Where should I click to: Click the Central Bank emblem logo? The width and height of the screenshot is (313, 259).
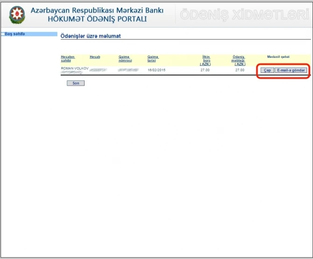[17, 15]
